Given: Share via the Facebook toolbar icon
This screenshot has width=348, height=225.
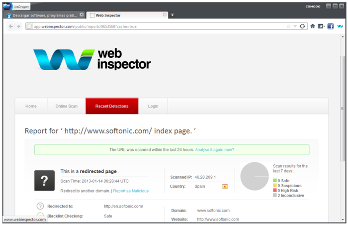Looking at the screenshot, I should coord(331,26).
